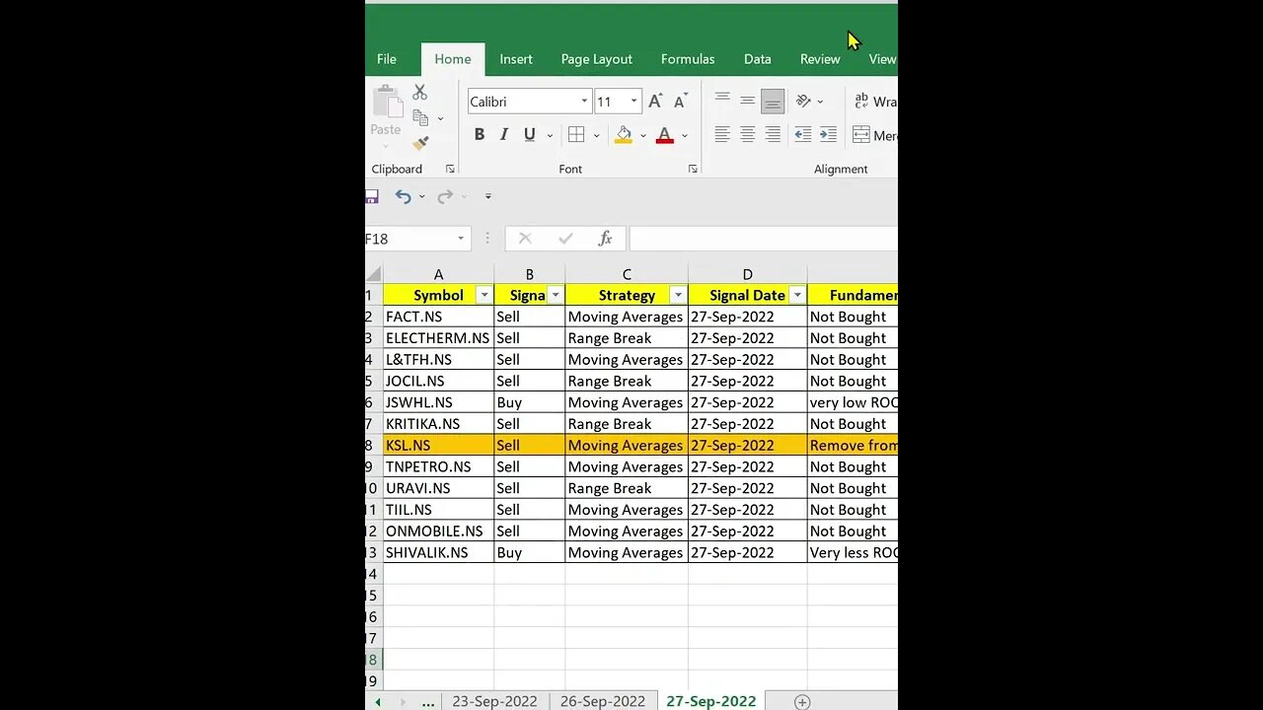The width and height of the screenshot is (1263, 710).
Task: Customize Quick Access Toolbar dropdown
Action: (487, 196)
